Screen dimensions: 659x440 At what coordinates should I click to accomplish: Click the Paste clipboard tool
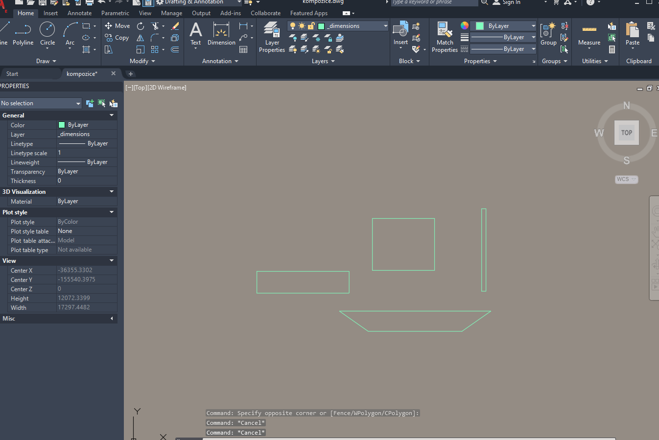(x=633, y=34)
